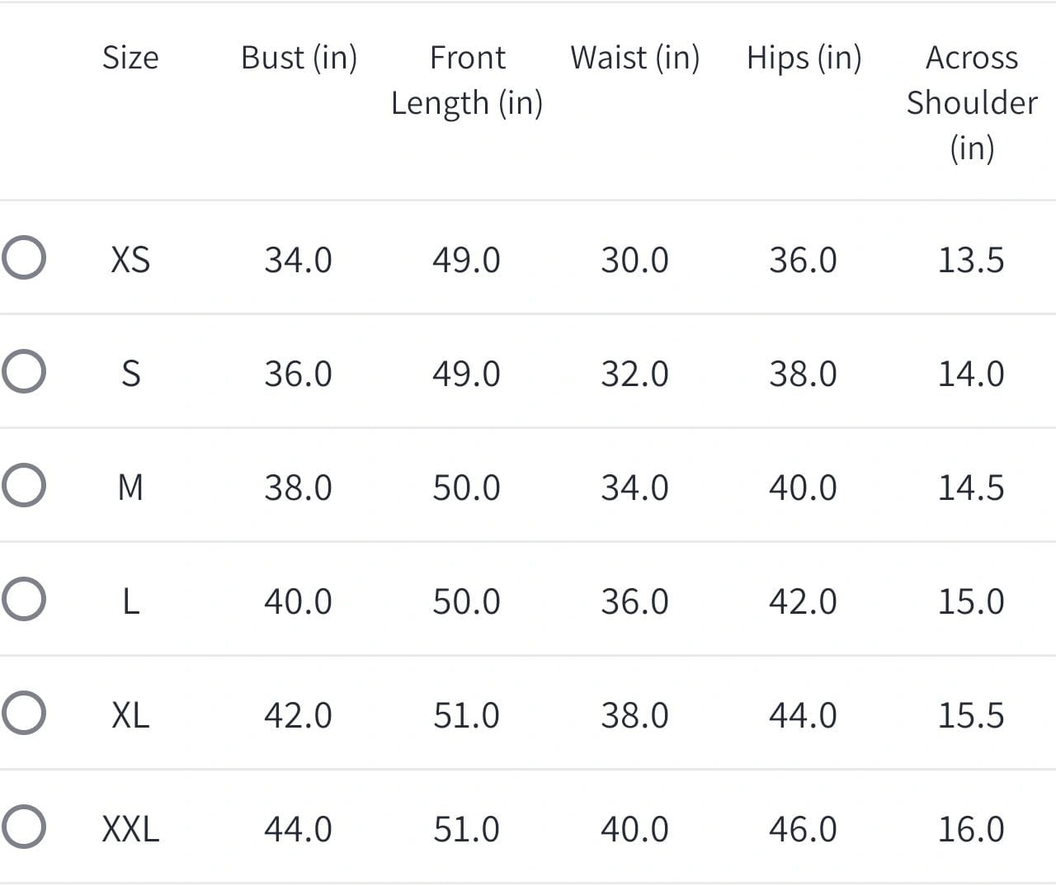Choose the S size radio button
The image size is (1056, 886).
pos(23,372)
